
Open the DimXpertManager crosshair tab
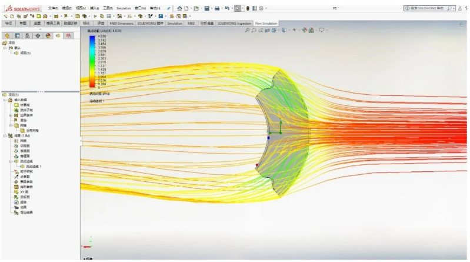(38, 36)
